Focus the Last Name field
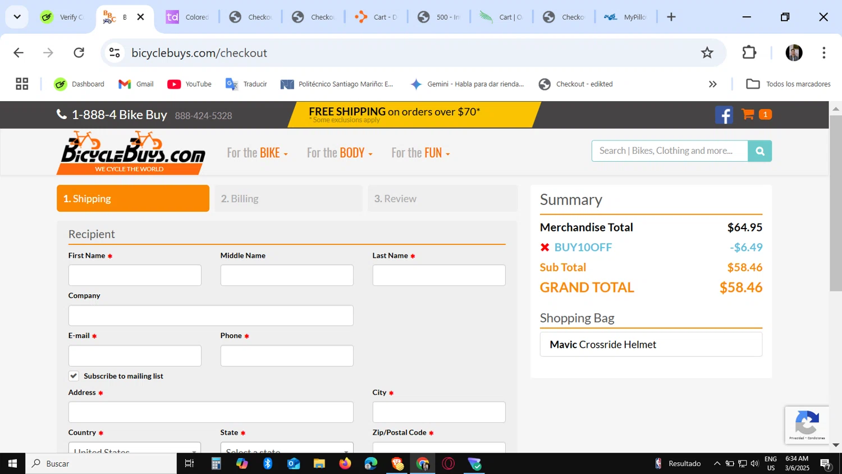Viewport: 842px width, 474px height. point(439,275)
